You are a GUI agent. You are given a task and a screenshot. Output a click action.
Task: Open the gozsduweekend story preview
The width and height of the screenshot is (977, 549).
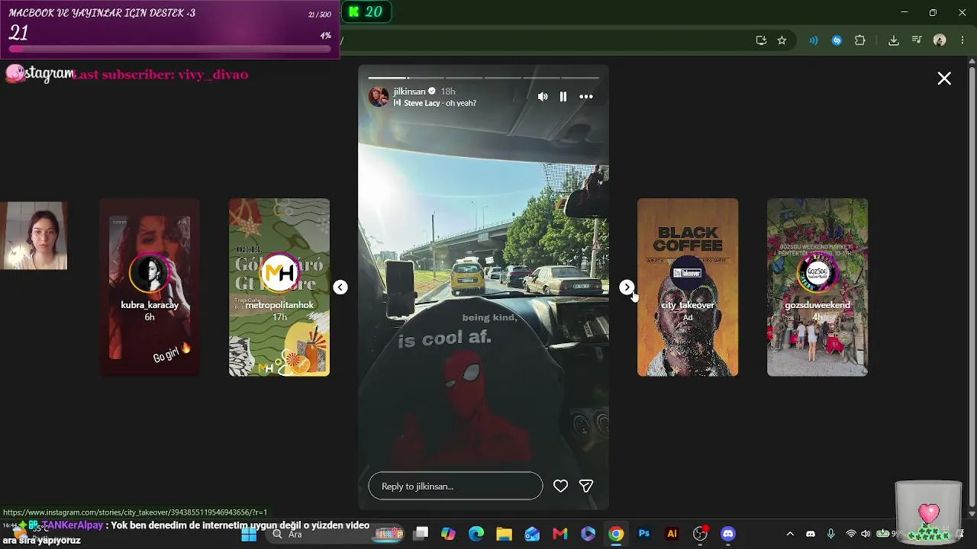817,287
